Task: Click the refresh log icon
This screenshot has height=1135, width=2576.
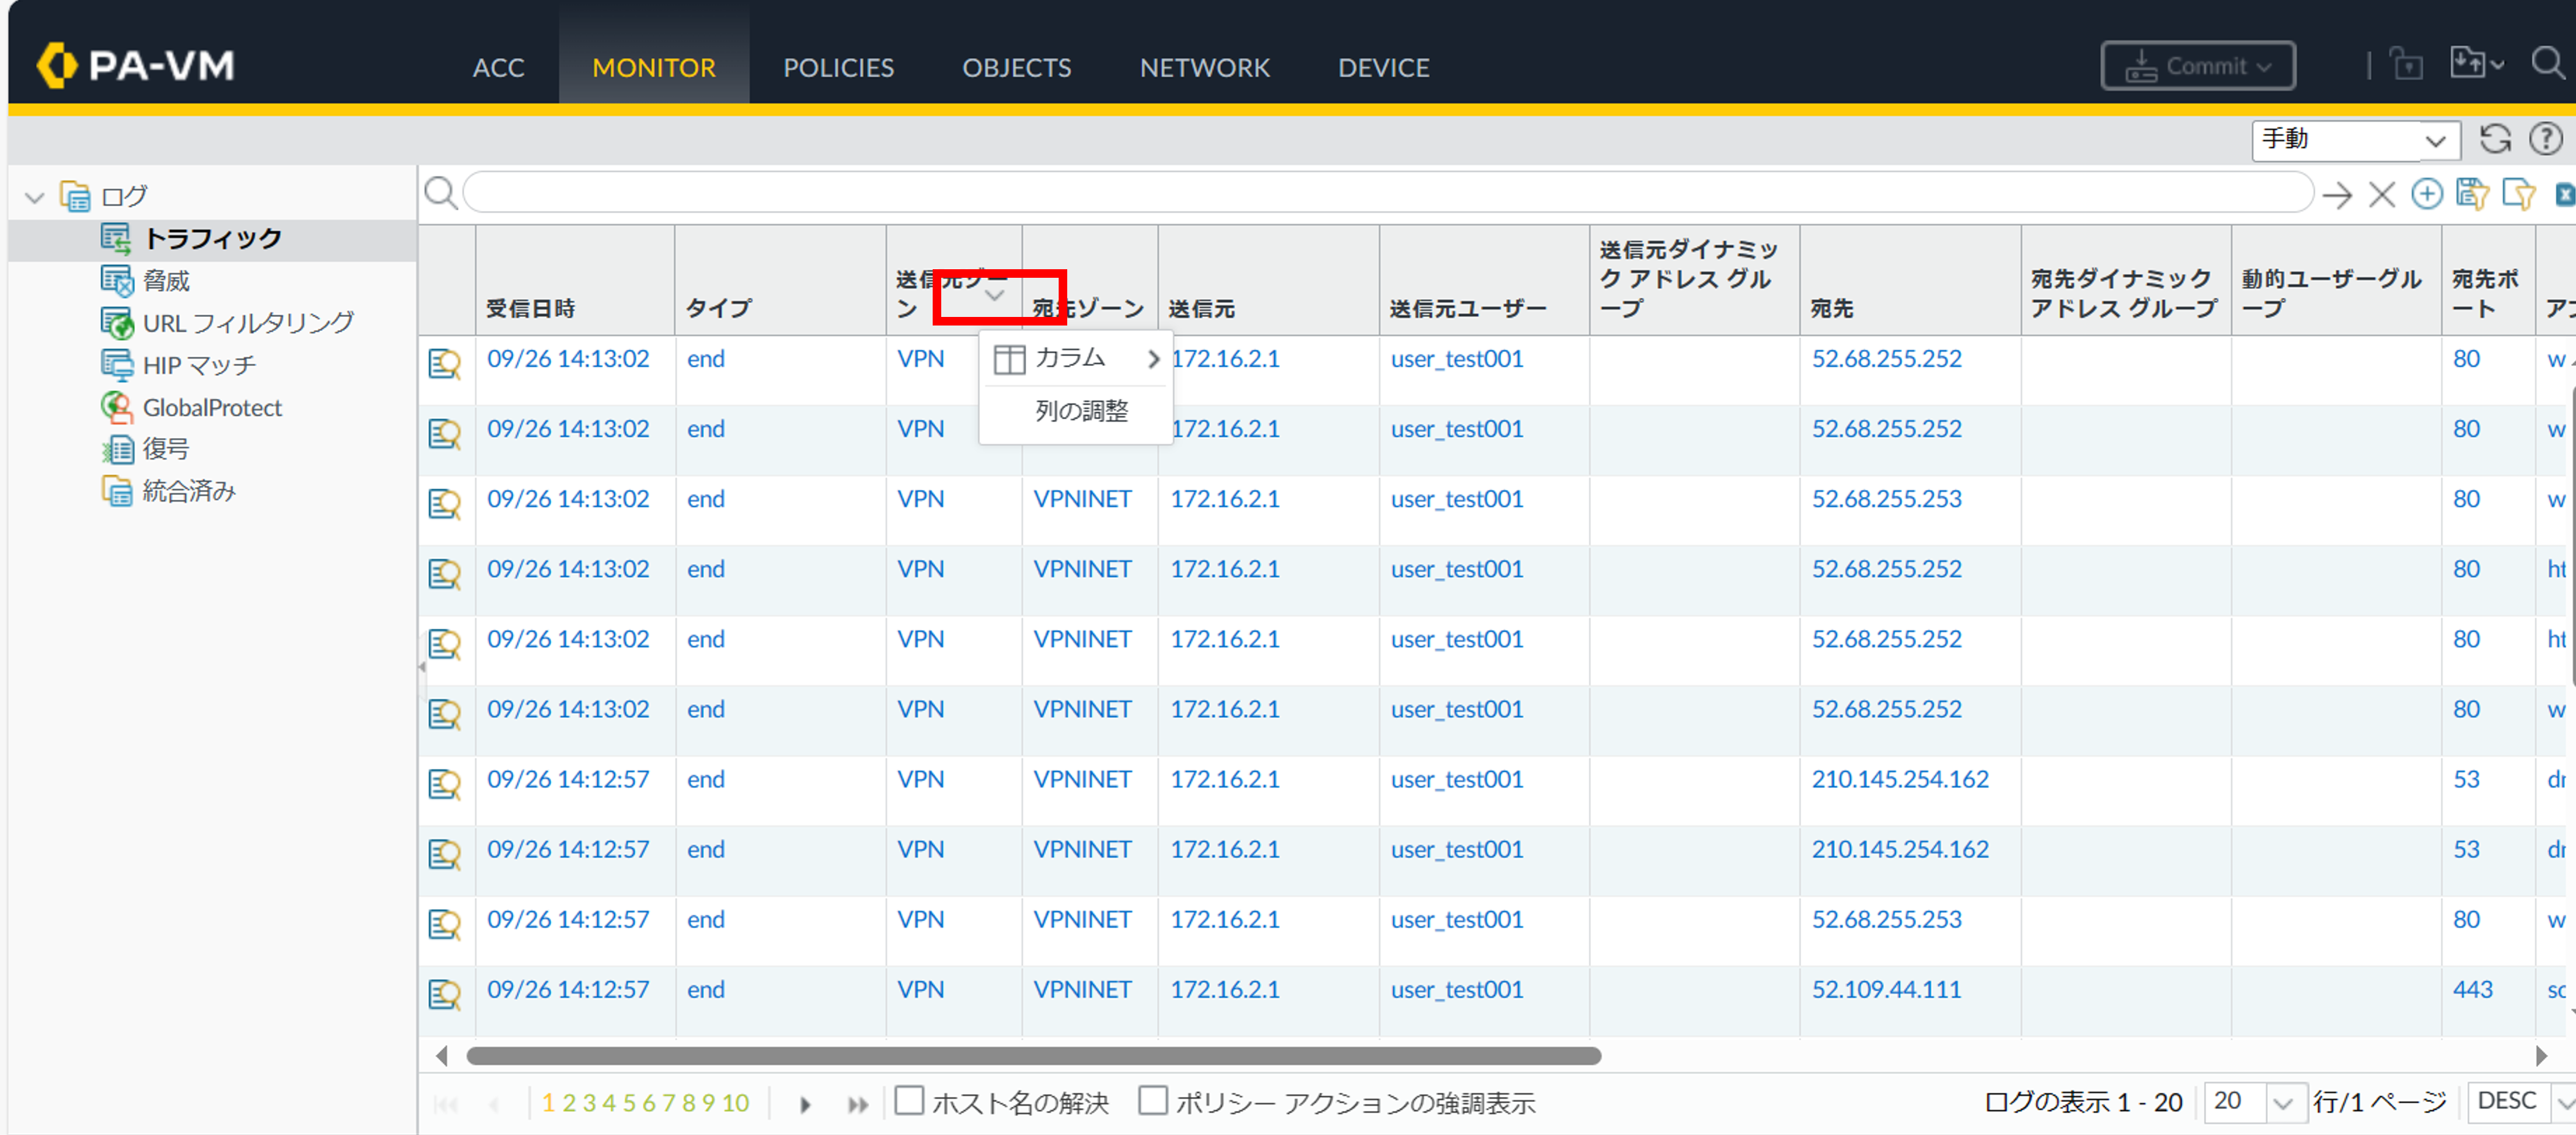Action: click(2495, 139)
